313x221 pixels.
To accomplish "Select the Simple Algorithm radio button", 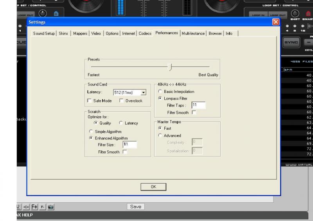I will coord(91,132).
